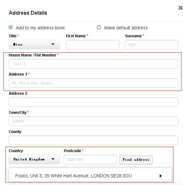Screen dimensions: 183x185
Task: Open the Title dropdown showing Miss
Action: coord(34,45)
